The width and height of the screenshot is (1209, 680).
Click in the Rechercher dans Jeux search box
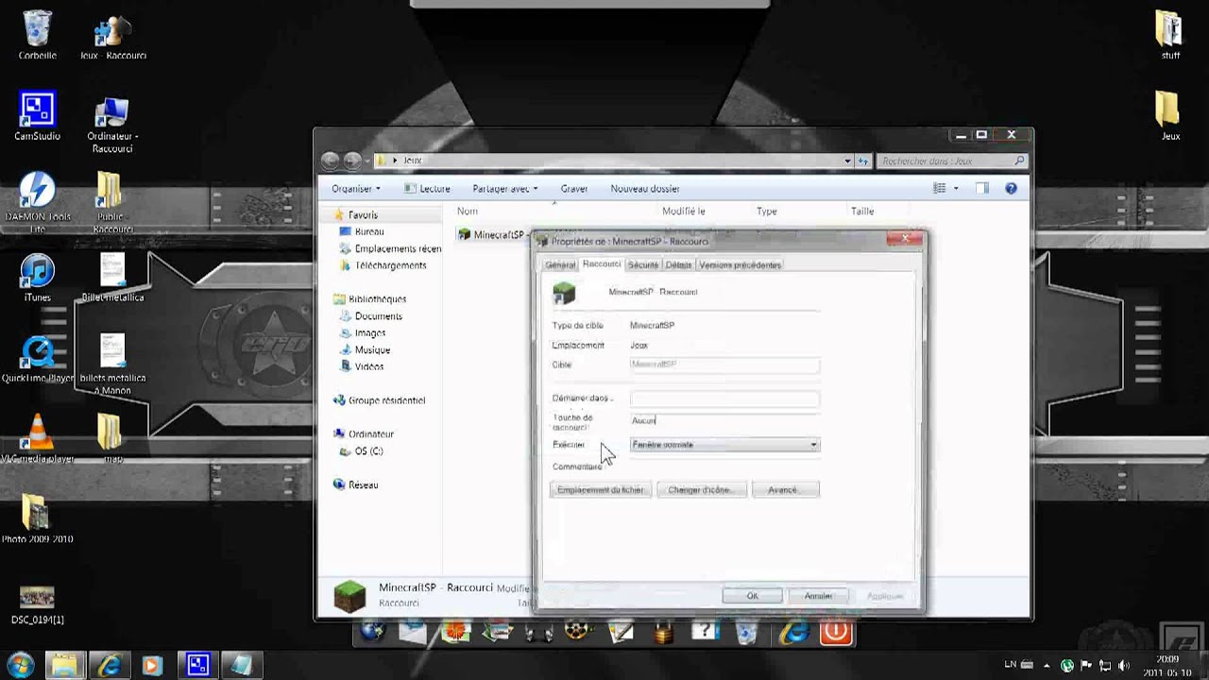952,161
